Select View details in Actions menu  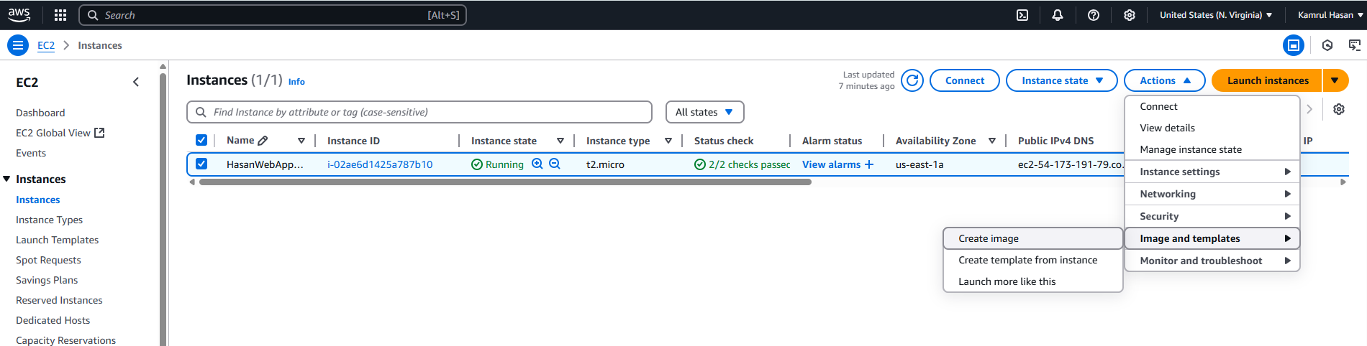1212,128
